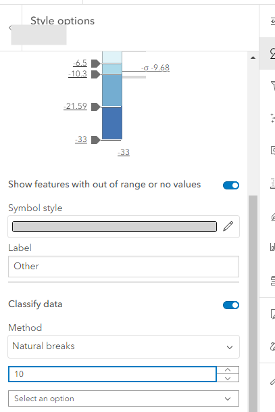Decrease class count with the down stepper arrow
The height and width of the screenshot is (412, 275).
(x=228, y=378)
